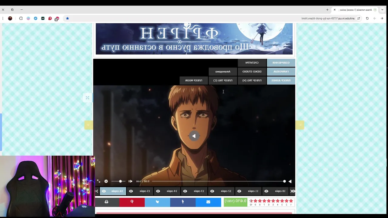Viewport: 388px width, 218px height.
Task: Open the black square extension icon
Action: coord(43,18)
